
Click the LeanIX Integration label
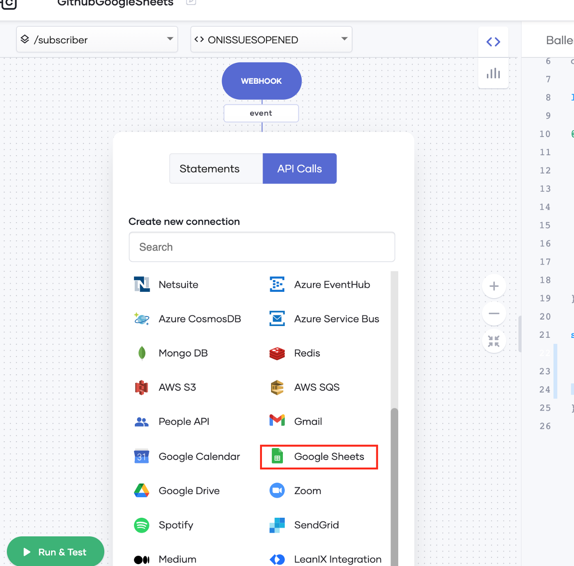coord(338,559)
